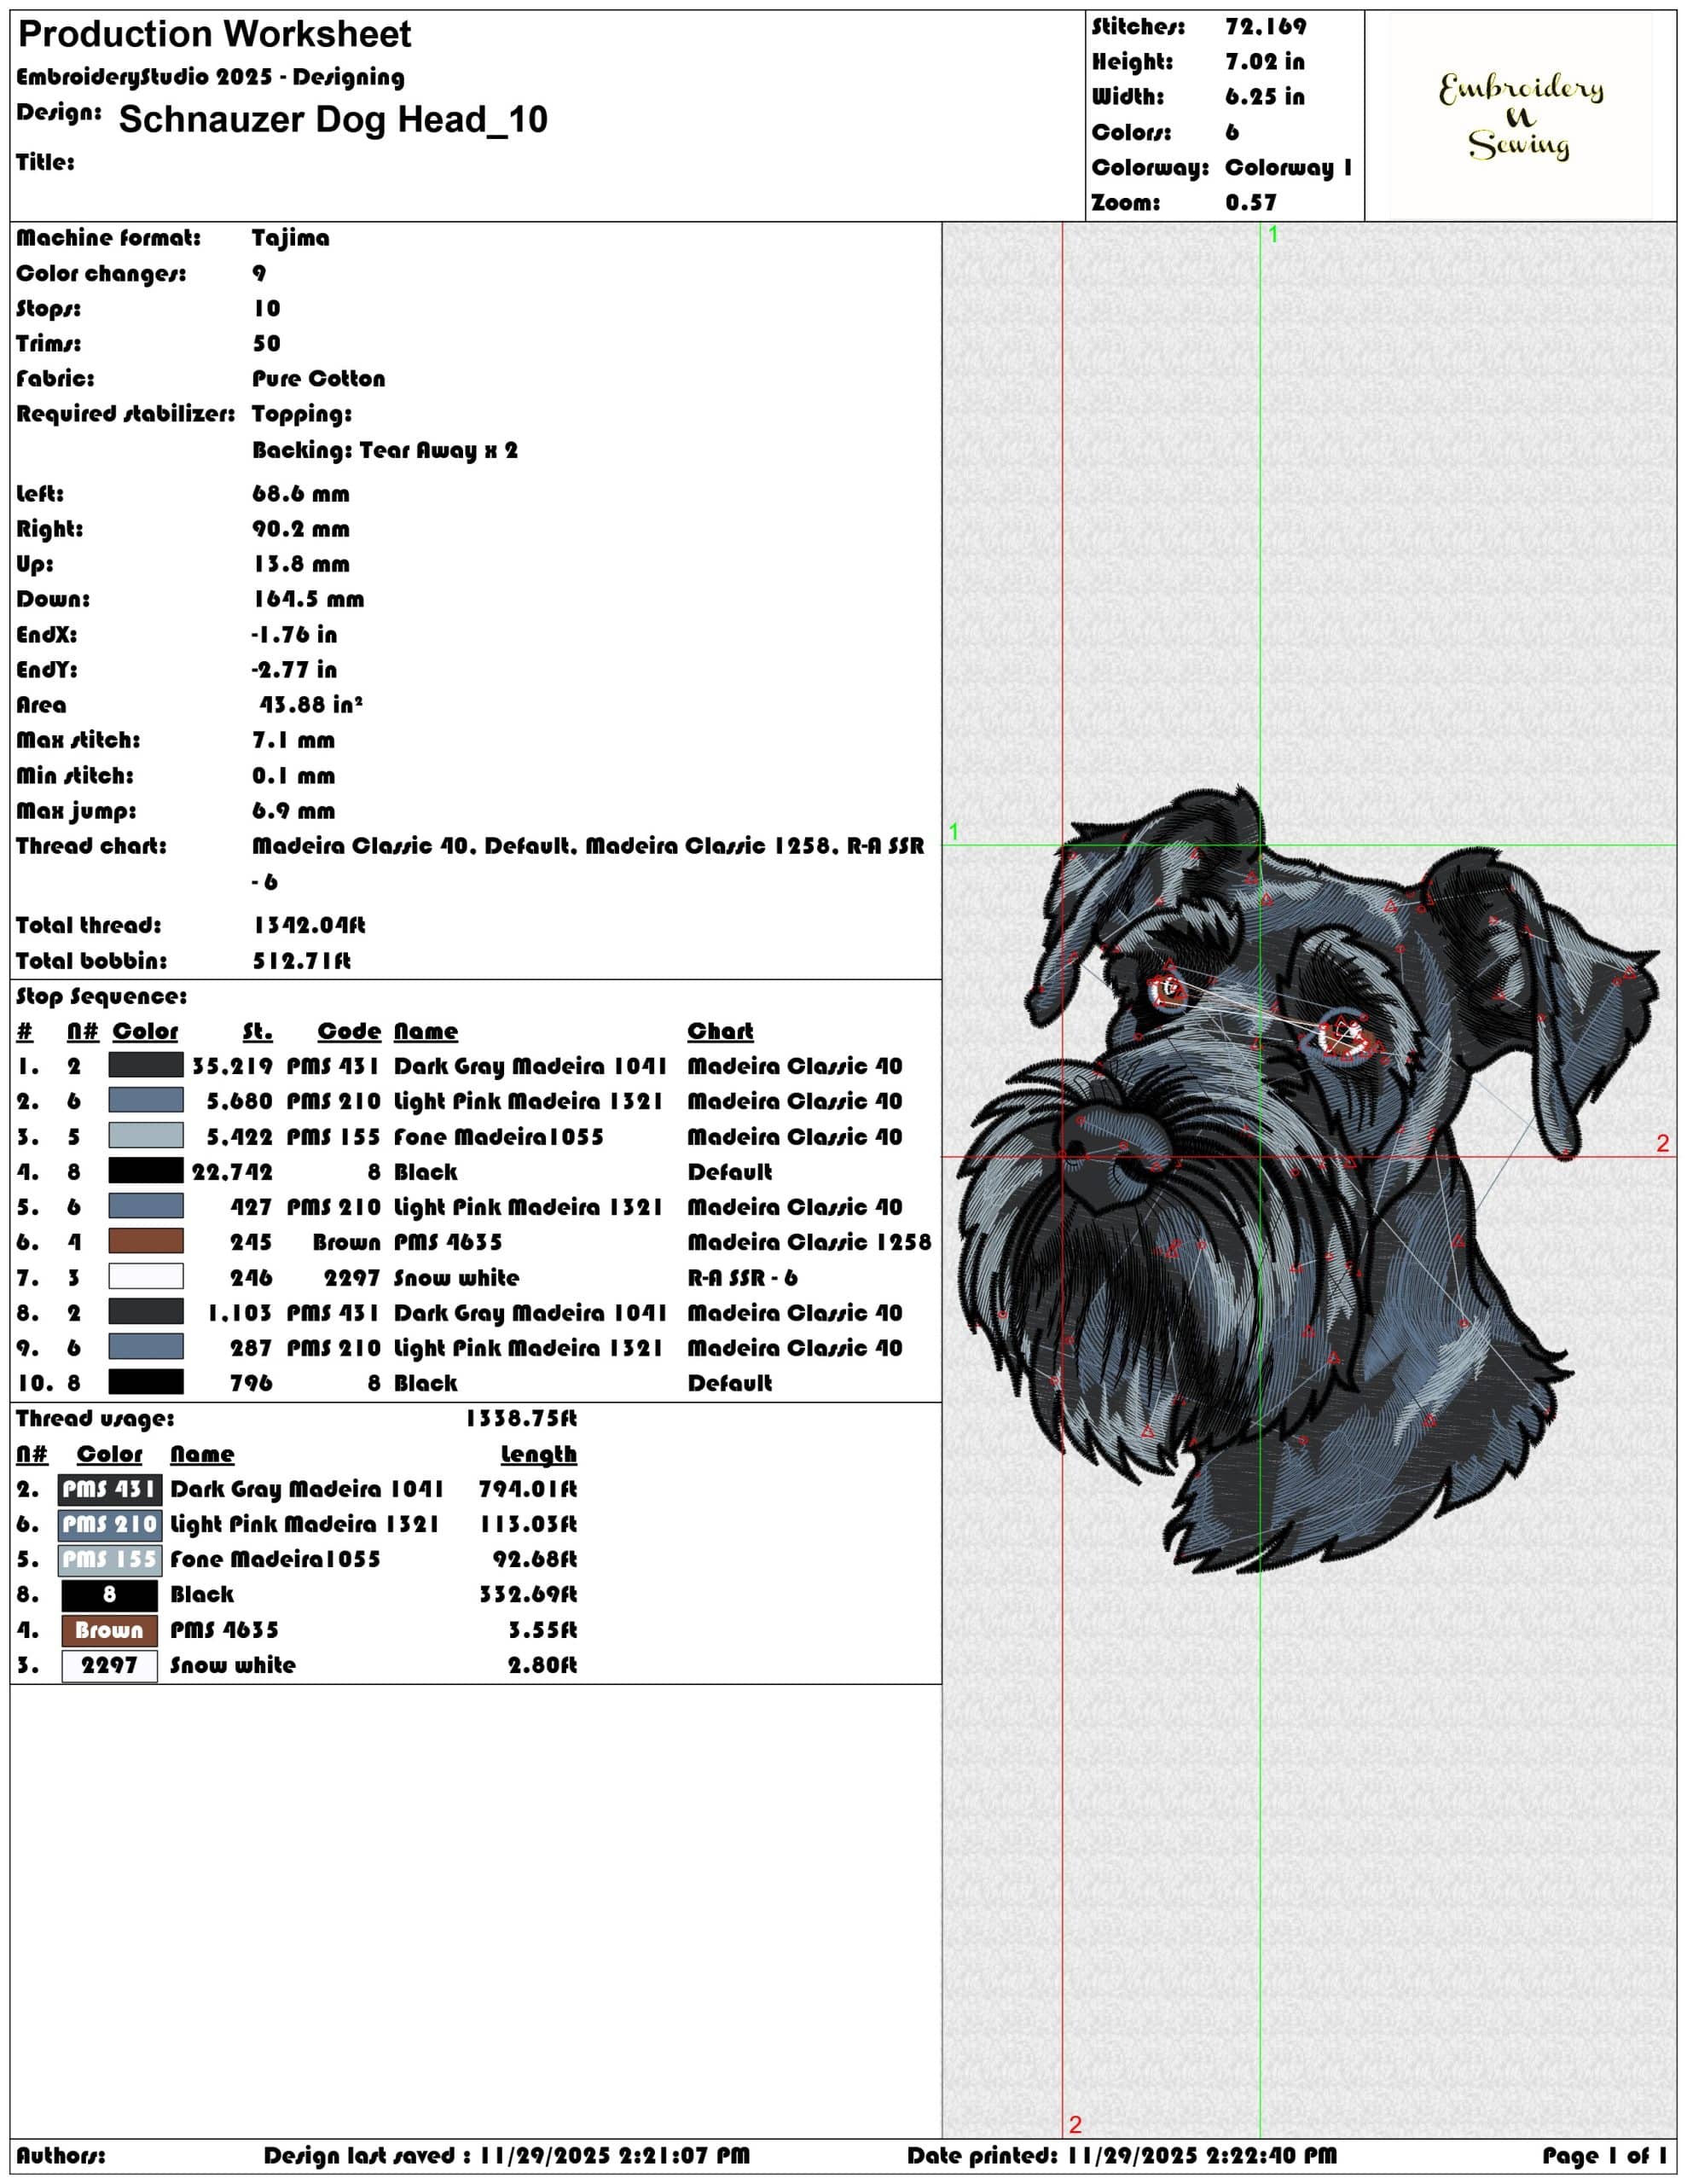
Task: Click stop 7 white color swatch
Action: tap(146, 1277)
